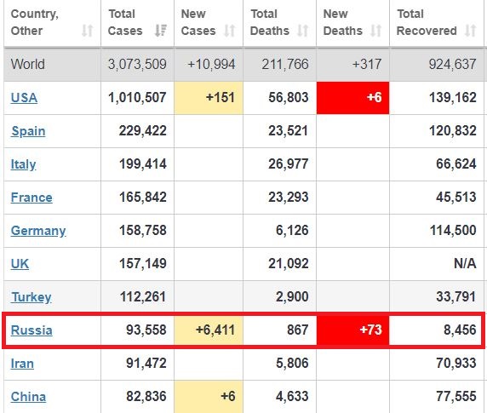
Task: Select USA's yellow +151 new cases cell
Action: 209,98
